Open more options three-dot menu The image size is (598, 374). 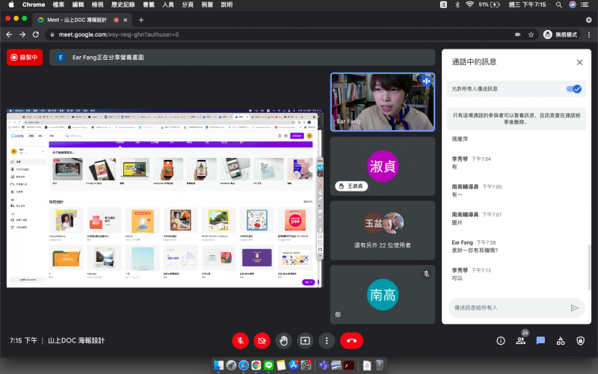[327, 341]
